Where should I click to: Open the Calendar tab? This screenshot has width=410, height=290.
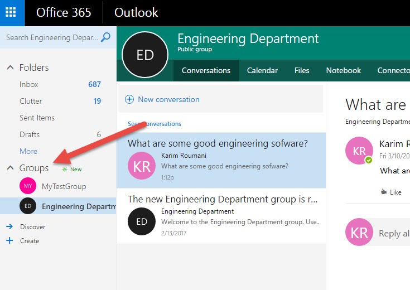(x=262, y=70)
